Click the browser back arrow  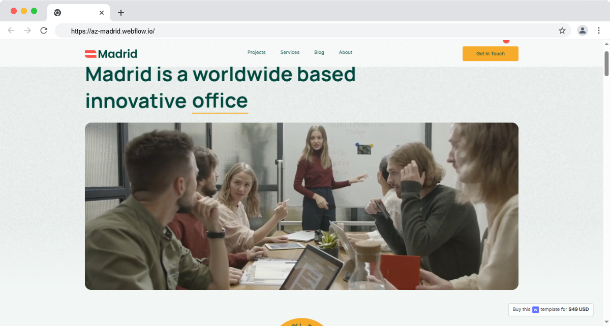[11, 30]
